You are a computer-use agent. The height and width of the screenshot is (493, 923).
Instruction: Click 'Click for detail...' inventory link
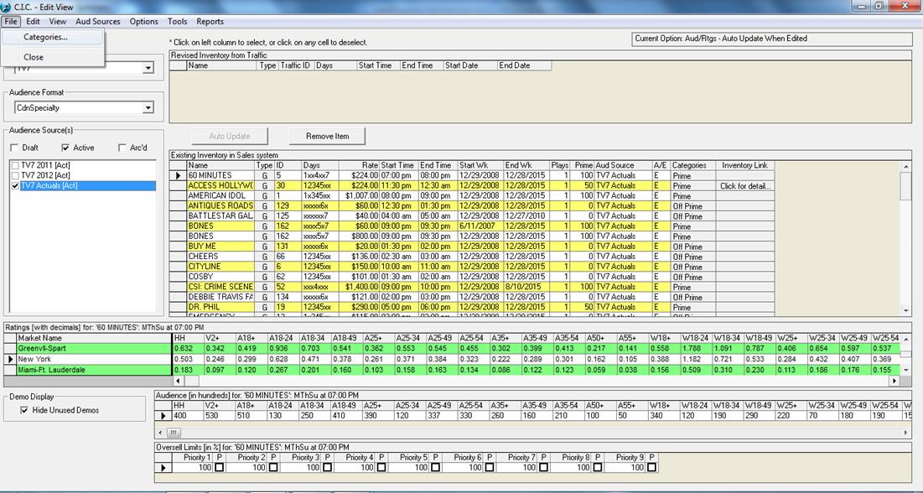click(745, 186)
